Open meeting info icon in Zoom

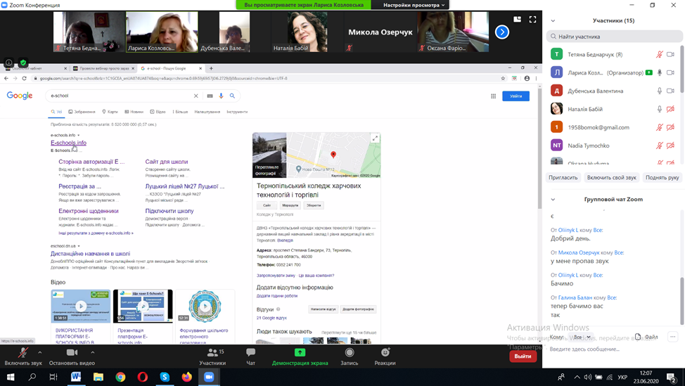tap(8, 63)
